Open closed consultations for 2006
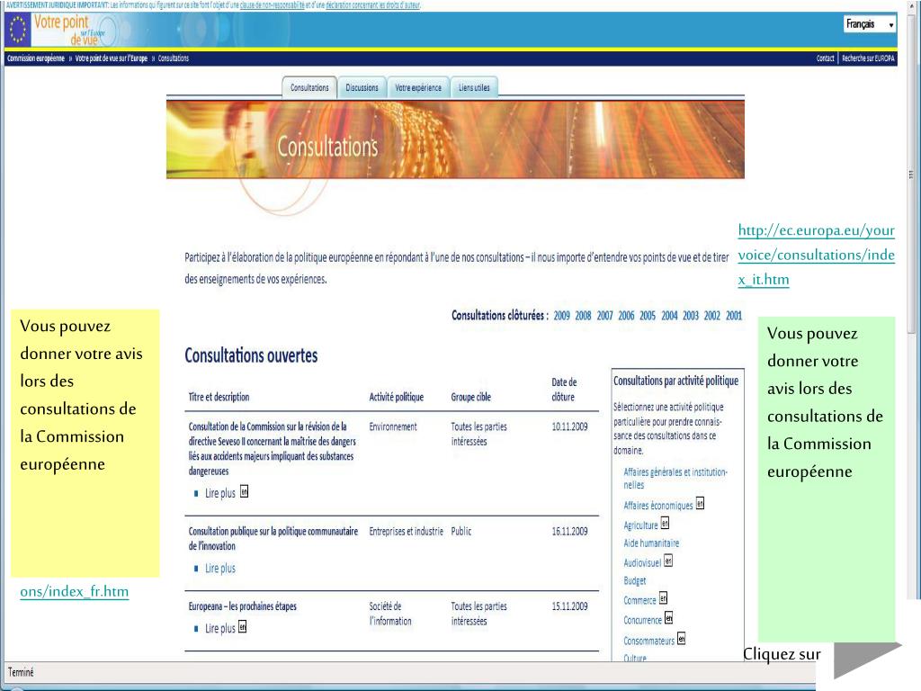This screenshot has height=691, width=921. click(626, 316)
